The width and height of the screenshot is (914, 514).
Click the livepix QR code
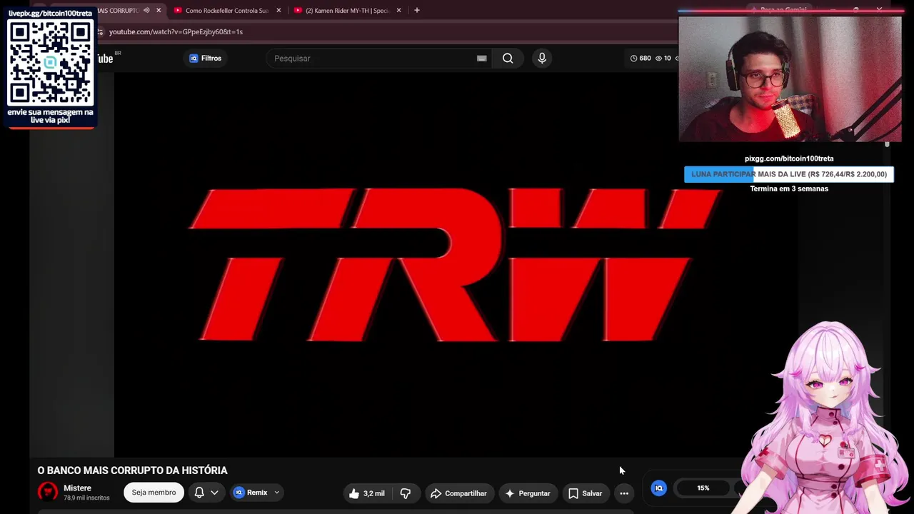(50, 62)
